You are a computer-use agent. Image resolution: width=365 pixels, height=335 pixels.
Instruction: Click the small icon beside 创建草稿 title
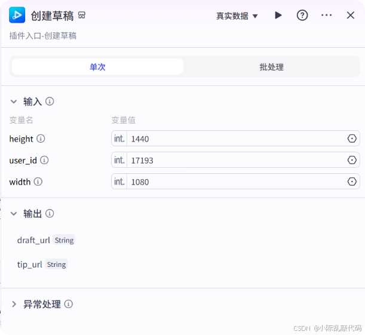[x=82, y=15]
